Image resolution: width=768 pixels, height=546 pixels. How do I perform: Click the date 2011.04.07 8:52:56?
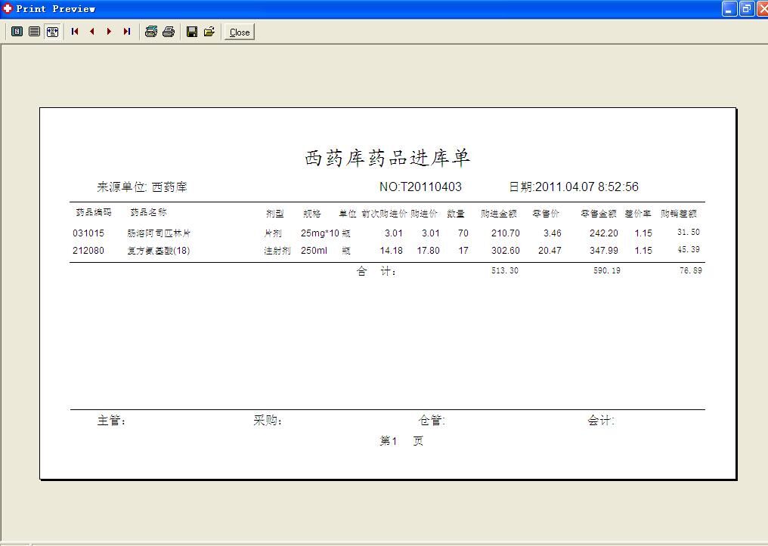pyautogui.click(x=587, y=187)
